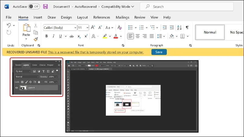Show paragraph marks with pilcrow icon
The width and height of the screenshot is (244, 137).
click(187, 28)
